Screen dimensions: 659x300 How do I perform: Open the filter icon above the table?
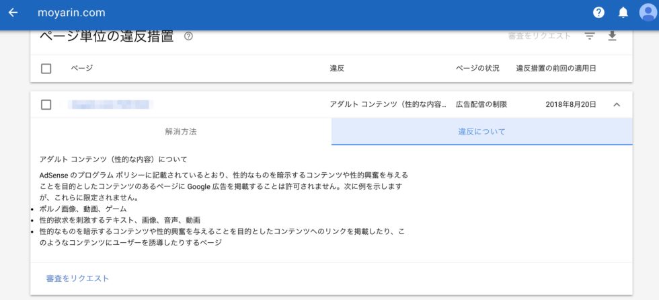[x=590, y=36]
